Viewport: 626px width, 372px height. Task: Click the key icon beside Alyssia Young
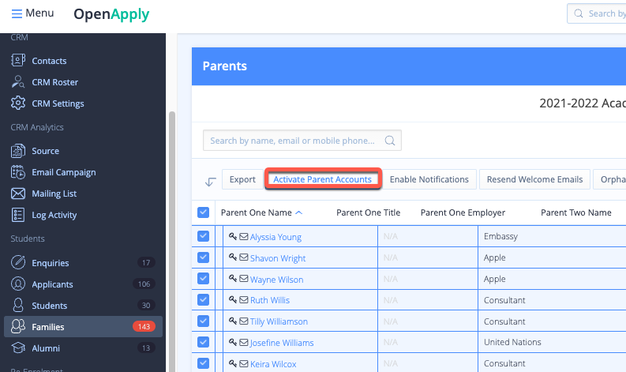click(x=234, y=237)
